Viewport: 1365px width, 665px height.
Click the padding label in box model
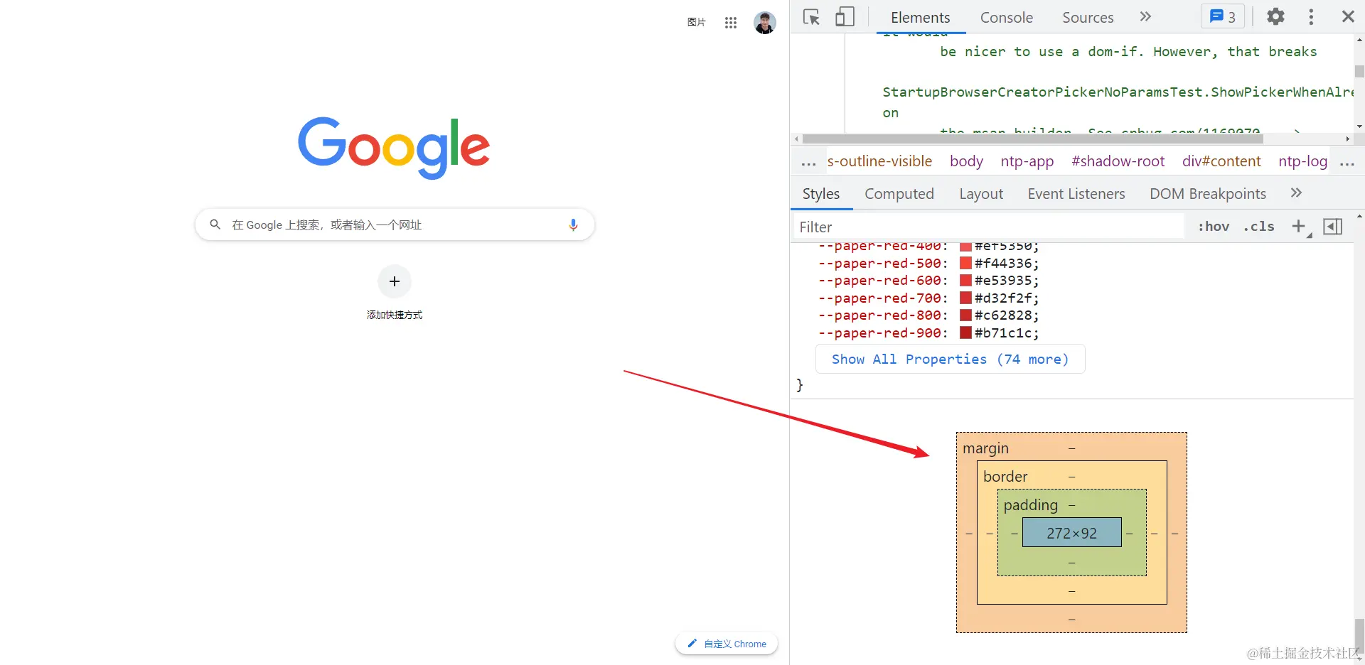[x=1031, y=505]
